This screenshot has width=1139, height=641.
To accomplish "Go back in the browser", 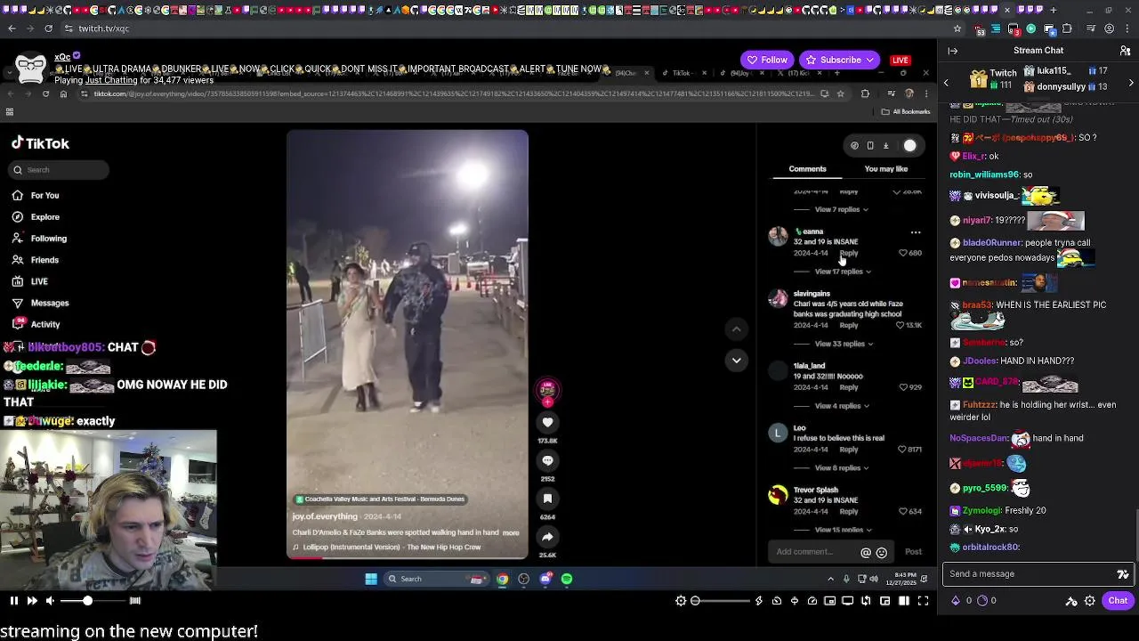I will click(x=12, y=28).
